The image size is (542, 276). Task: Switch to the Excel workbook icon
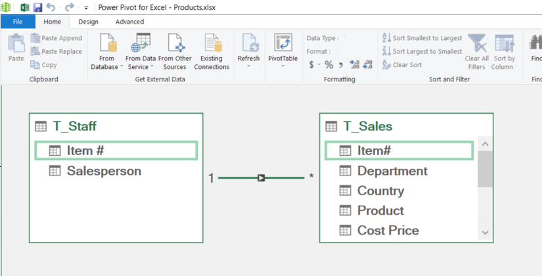pyautogui.click(x=25, y=7)
